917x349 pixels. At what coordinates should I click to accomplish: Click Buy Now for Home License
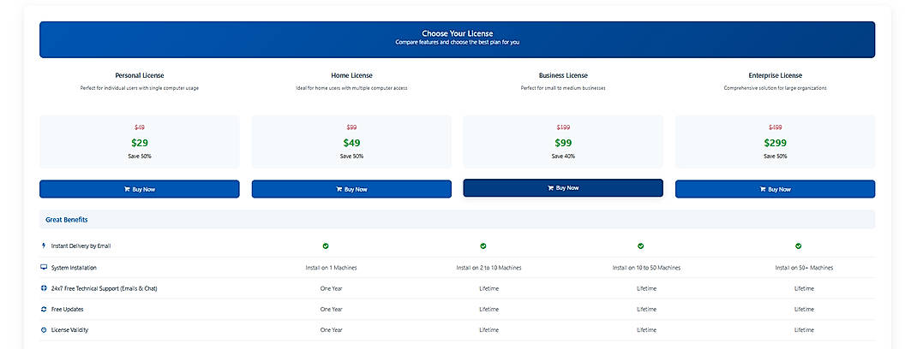point(351,189)
